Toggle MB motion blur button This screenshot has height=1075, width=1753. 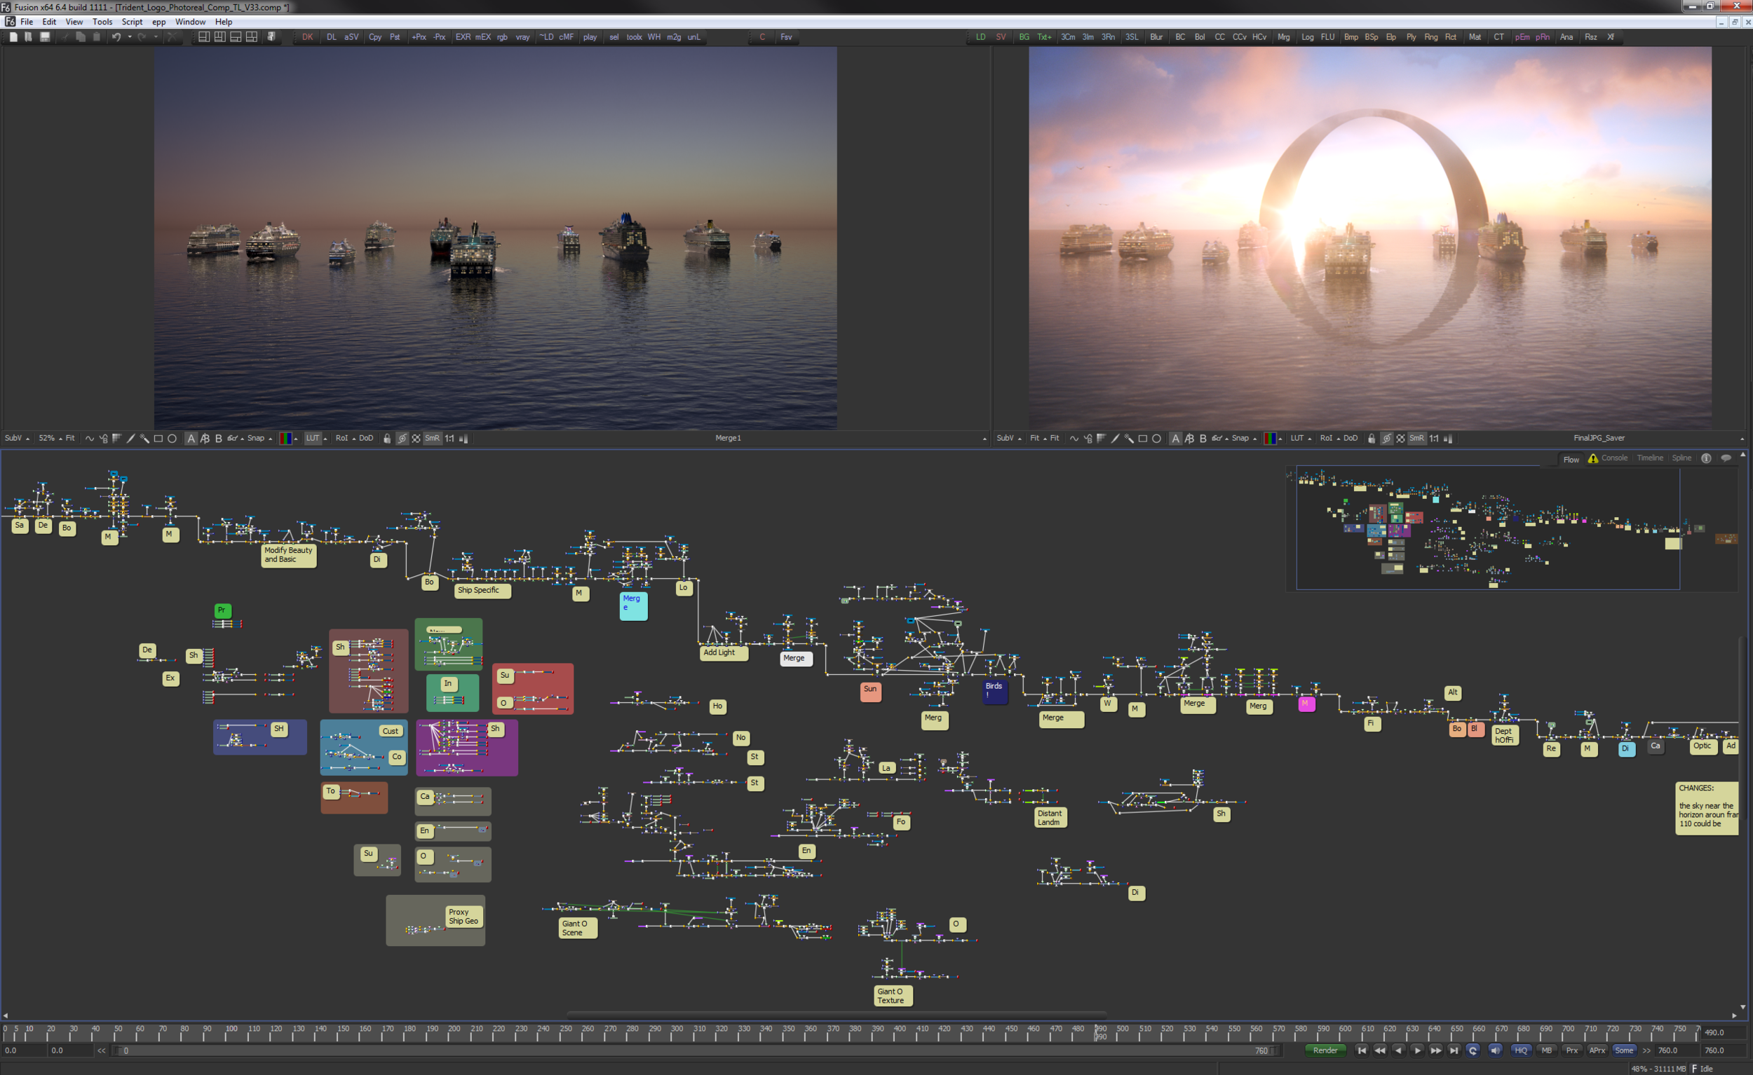click(x=1546, y=1050)
